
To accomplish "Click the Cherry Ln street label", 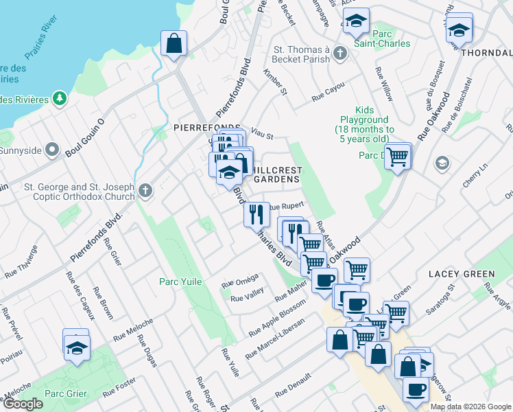I will (475, 175).
